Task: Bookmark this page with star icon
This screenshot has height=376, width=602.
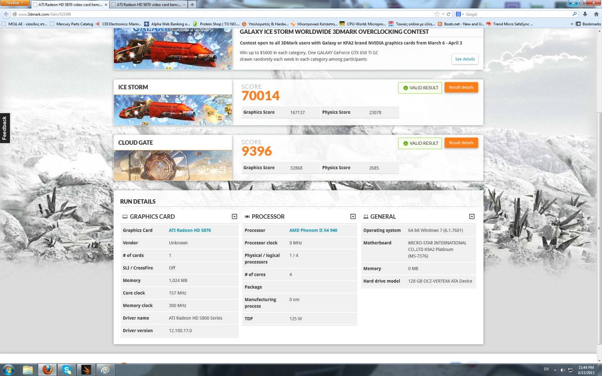Action: coord(437,14)
